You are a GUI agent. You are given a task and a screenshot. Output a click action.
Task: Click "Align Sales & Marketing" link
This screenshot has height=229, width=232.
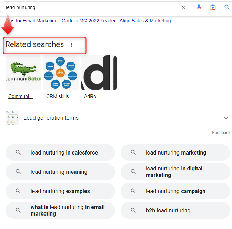point(145,21)
